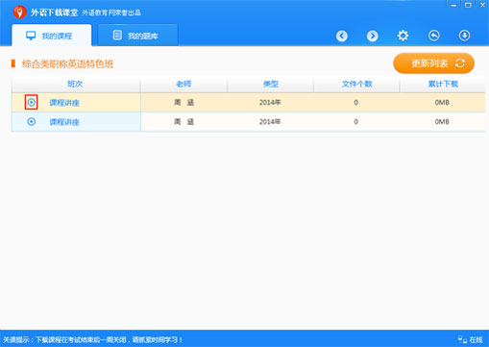
Task: Click the app logo in title bar
Action: click(19, 12)
